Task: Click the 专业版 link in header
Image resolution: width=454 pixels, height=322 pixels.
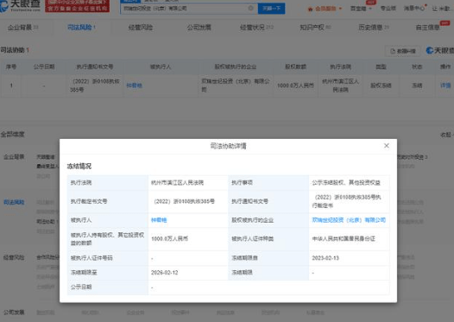Action: click(x=388, y=9)
